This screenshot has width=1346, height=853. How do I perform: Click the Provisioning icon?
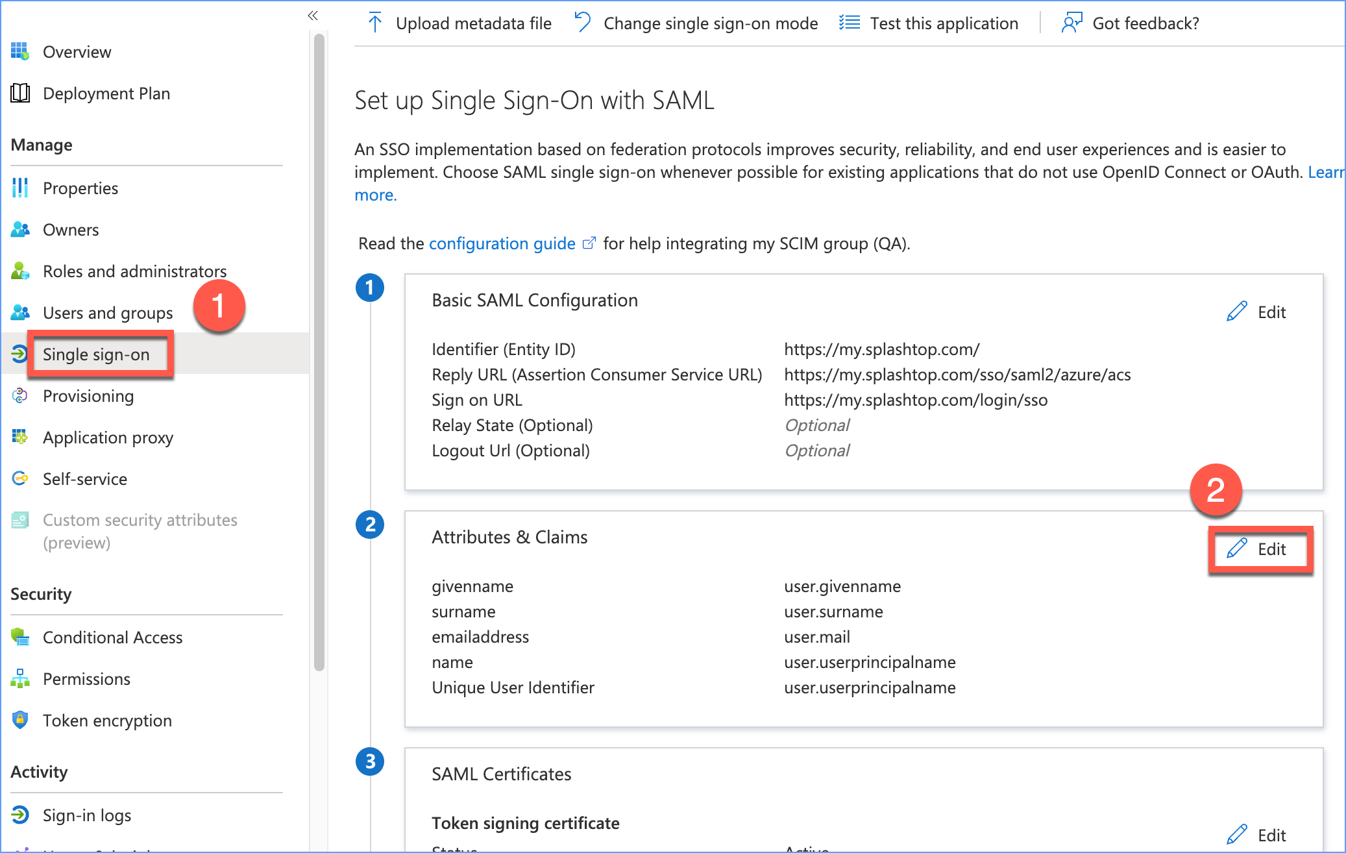(20, 395)
